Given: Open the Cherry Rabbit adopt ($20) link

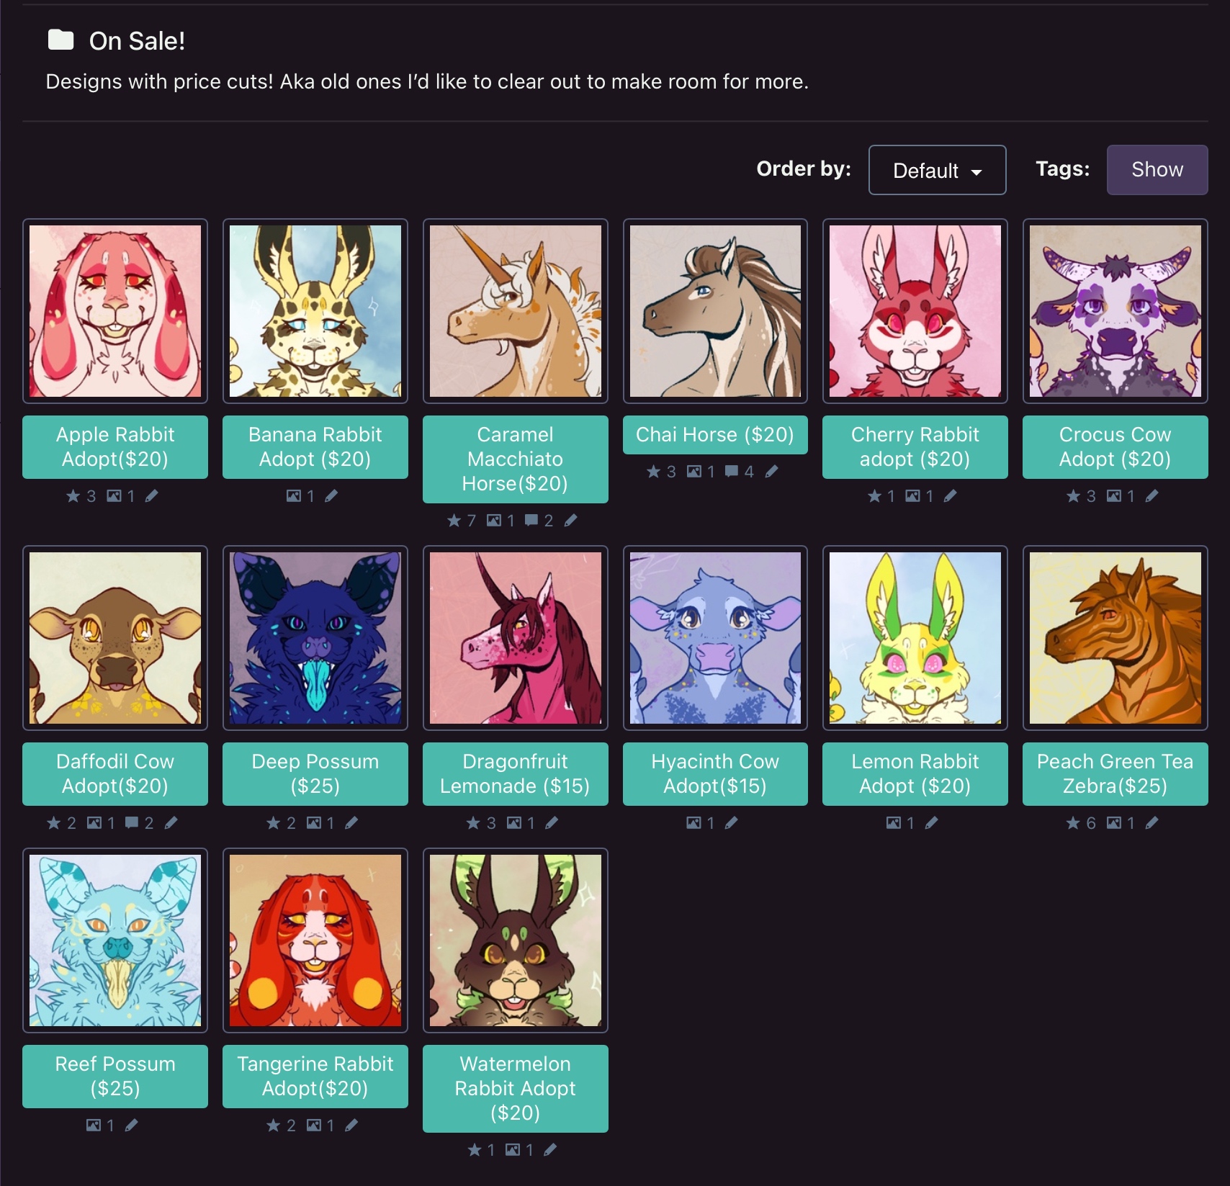Looking at the screenshot, I should click(x=915, y=447).
